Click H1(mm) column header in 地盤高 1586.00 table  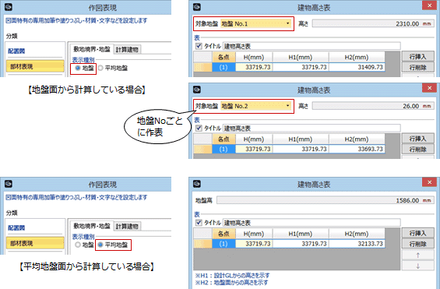301,234
